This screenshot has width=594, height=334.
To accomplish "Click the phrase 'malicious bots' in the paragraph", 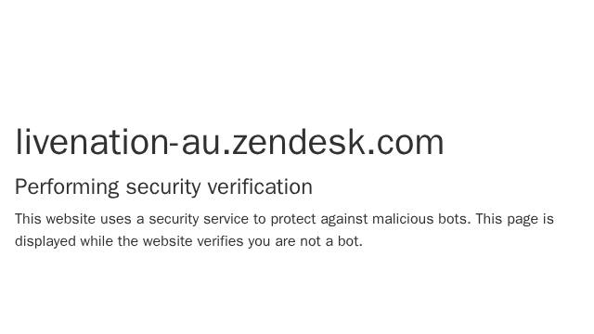I will [421, 219].
